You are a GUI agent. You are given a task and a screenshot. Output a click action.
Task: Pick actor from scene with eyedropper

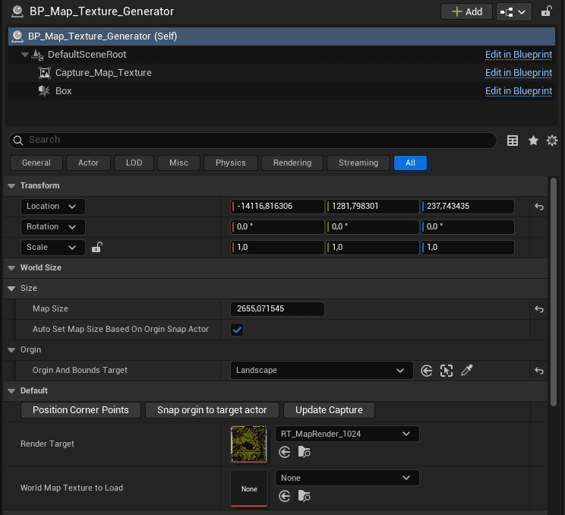click(x=466, y=370)
